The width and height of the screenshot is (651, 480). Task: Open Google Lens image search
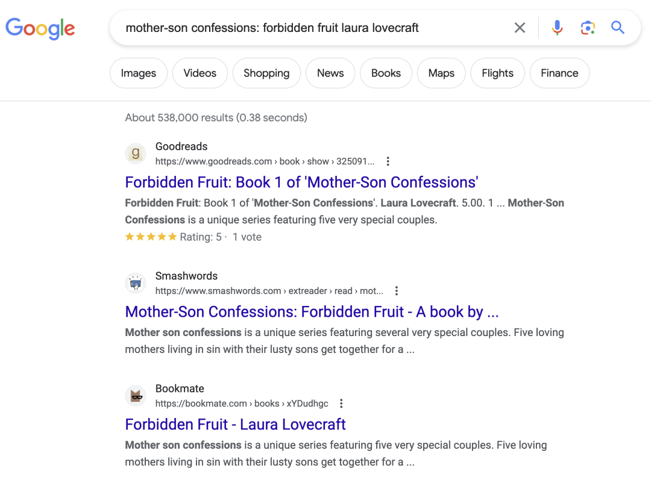click(x=588, y=28)
